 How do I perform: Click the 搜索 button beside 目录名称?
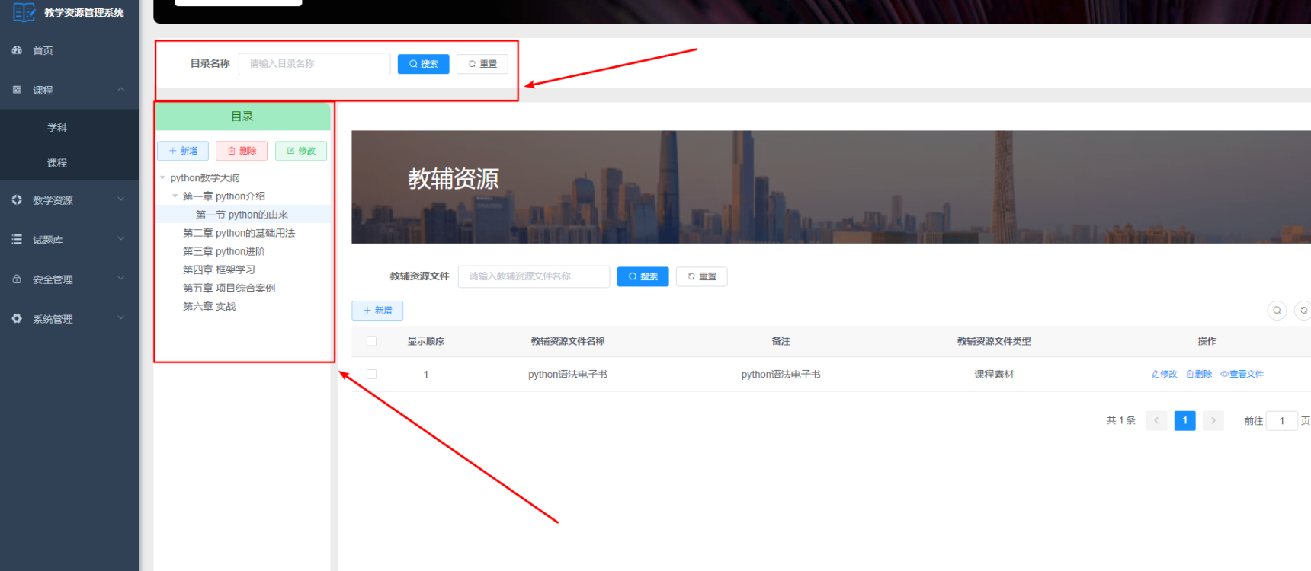click(423, 64)
